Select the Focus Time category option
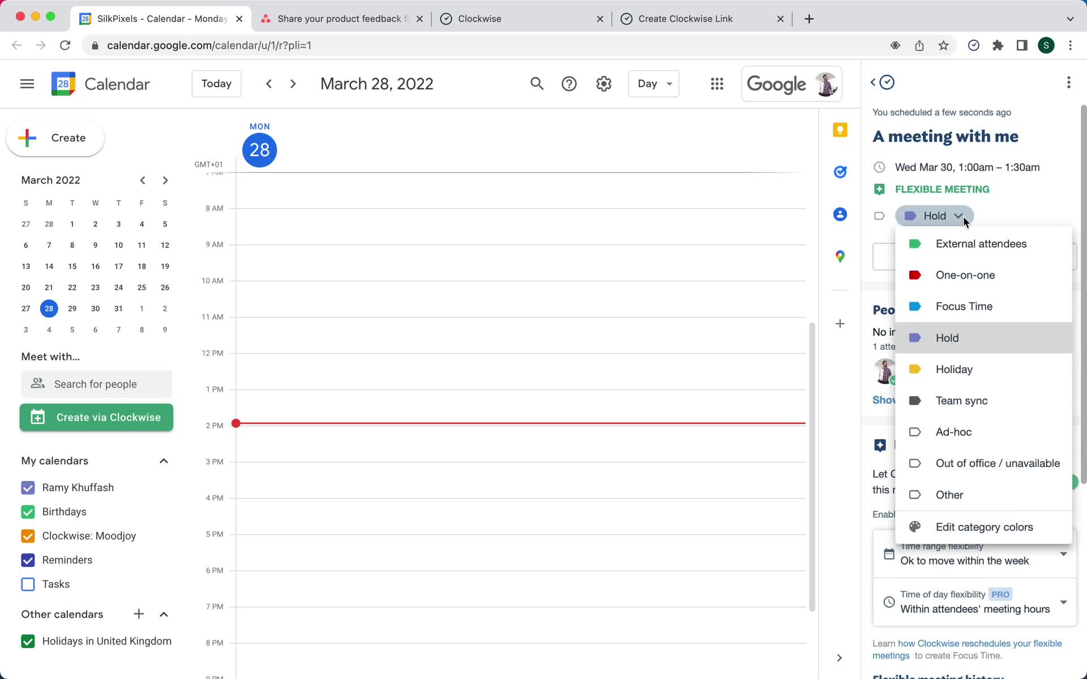Screen dimensions: 1087x679 (964, 306)
